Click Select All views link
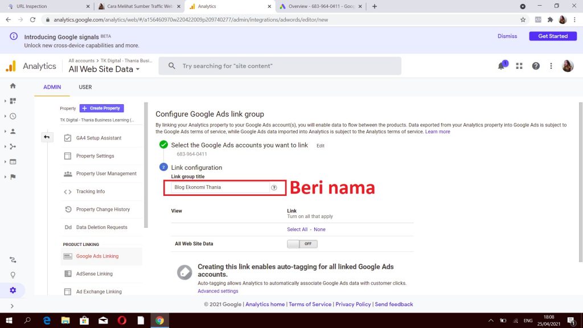This screenshot has width=583, height=328. click(x=297, y=229)
